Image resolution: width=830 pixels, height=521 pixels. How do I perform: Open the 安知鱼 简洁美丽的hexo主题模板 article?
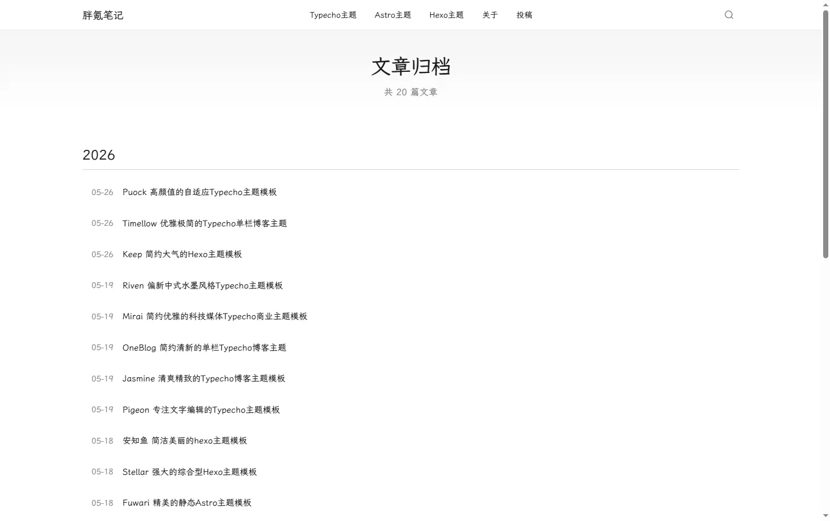(x=185, y=441)
